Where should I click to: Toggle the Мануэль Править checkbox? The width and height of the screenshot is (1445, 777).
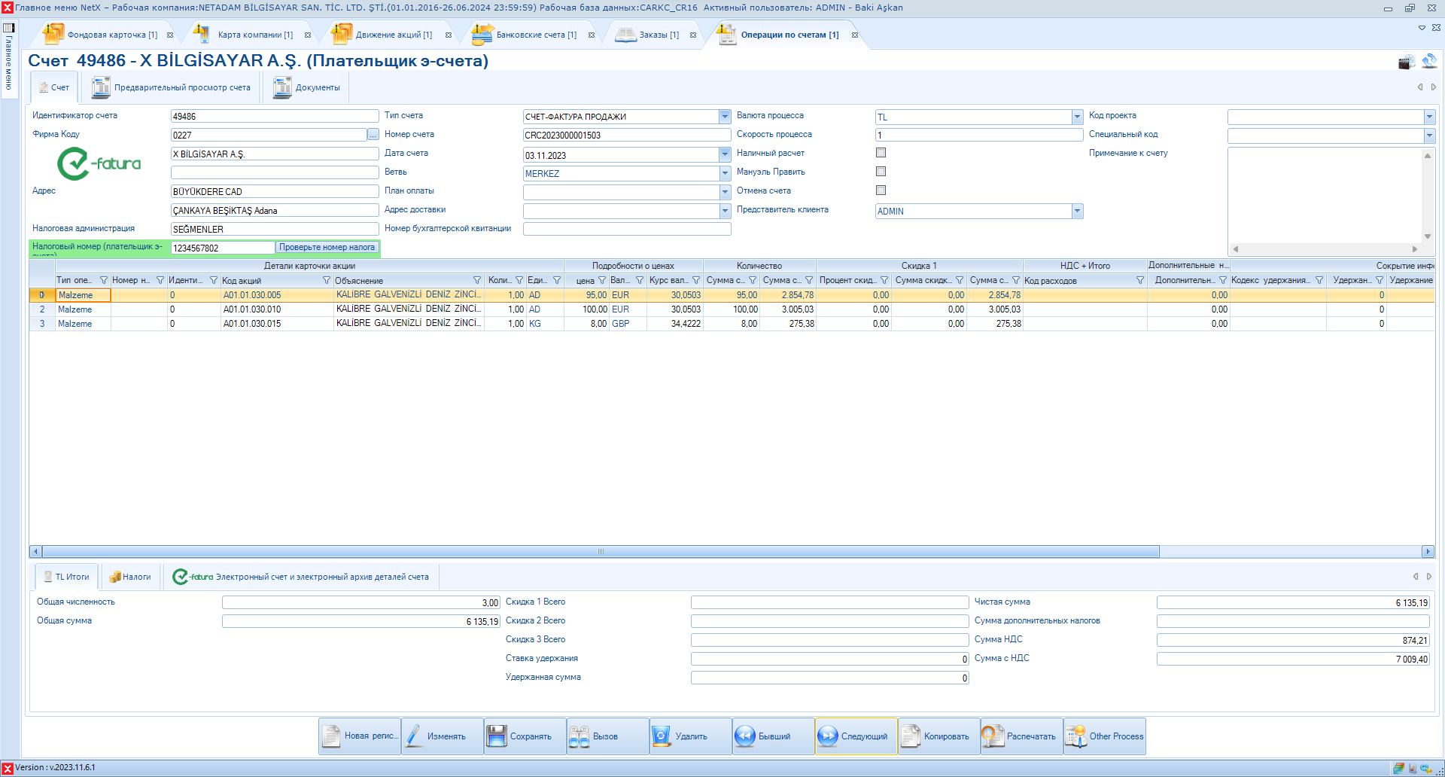pyautogui.click(x=881, y=172)
